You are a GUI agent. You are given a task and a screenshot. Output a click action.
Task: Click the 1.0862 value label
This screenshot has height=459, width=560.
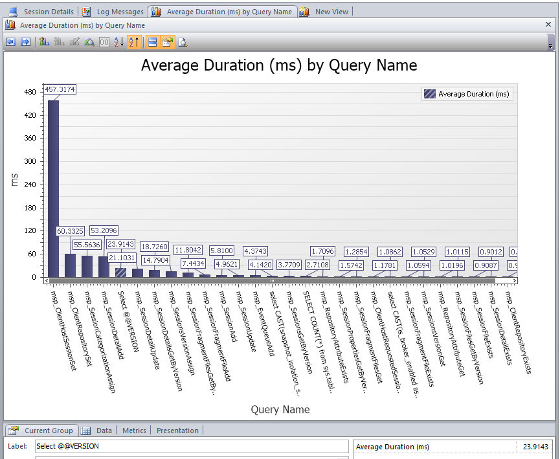(x=390, y=252)
